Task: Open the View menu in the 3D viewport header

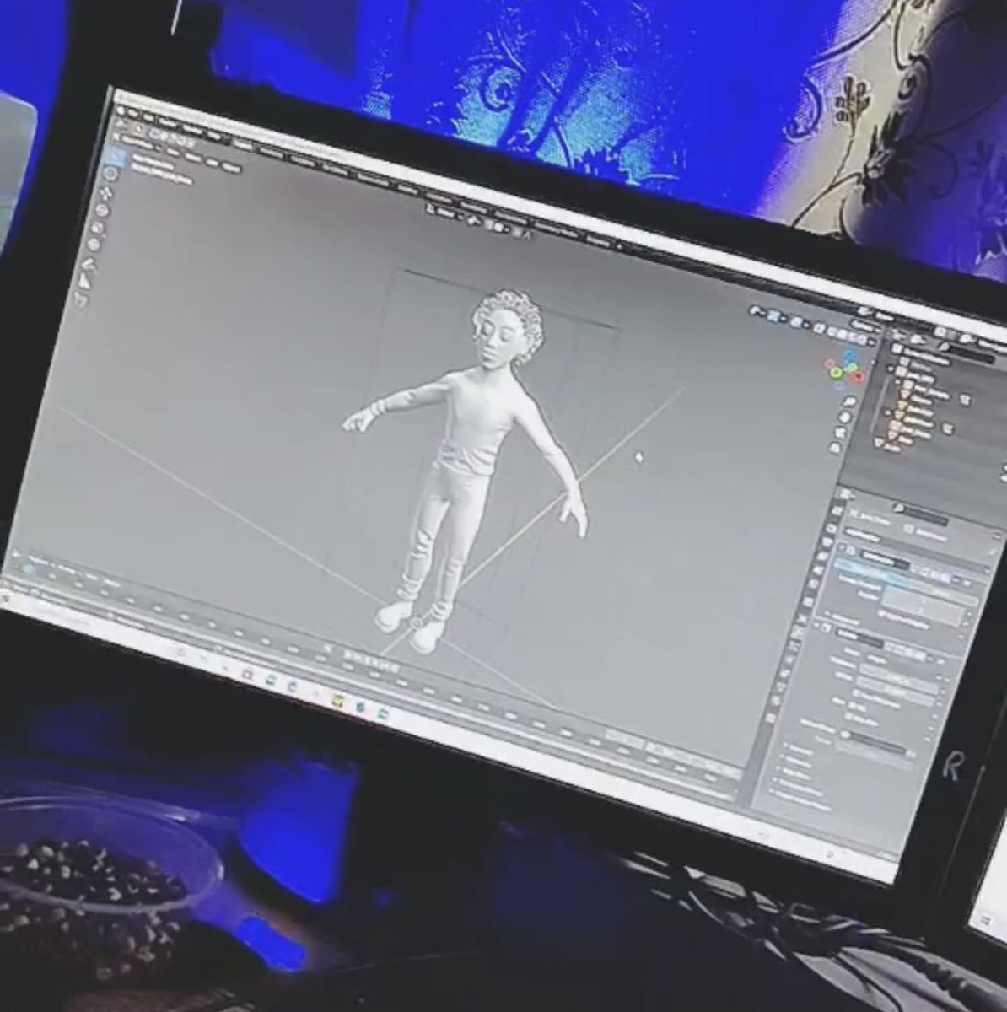Action: tap(173, 152)
